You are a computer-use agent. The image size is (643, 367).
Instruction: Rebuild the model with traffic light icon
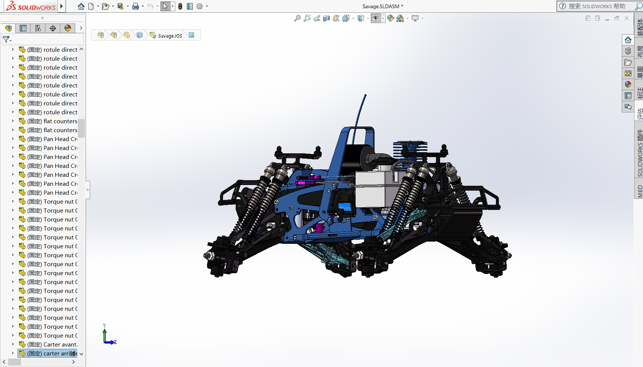click(180, 6)
